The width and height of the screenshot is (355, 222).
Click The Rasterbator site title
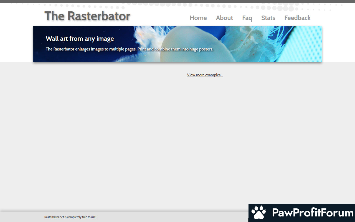pos(87,16)
